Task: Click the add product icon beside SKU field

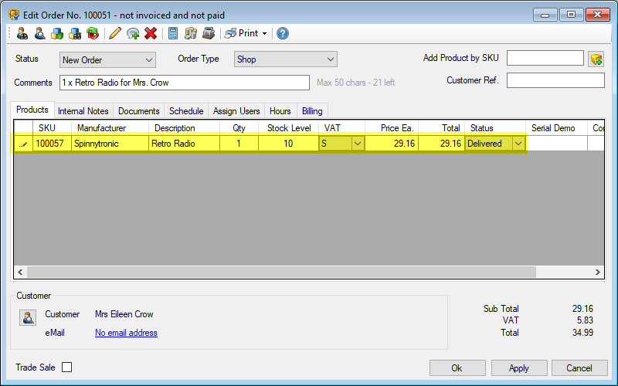Action: tap(596, 59)
